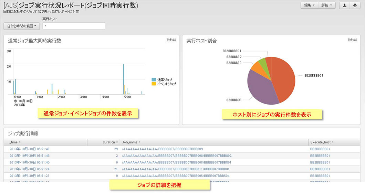
Task: Open the 編集 dropdown menu
Action: (309, 6)
